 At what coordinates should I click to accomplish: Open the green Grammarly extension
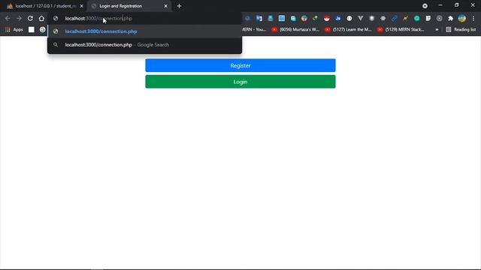[x=417, y=18]
